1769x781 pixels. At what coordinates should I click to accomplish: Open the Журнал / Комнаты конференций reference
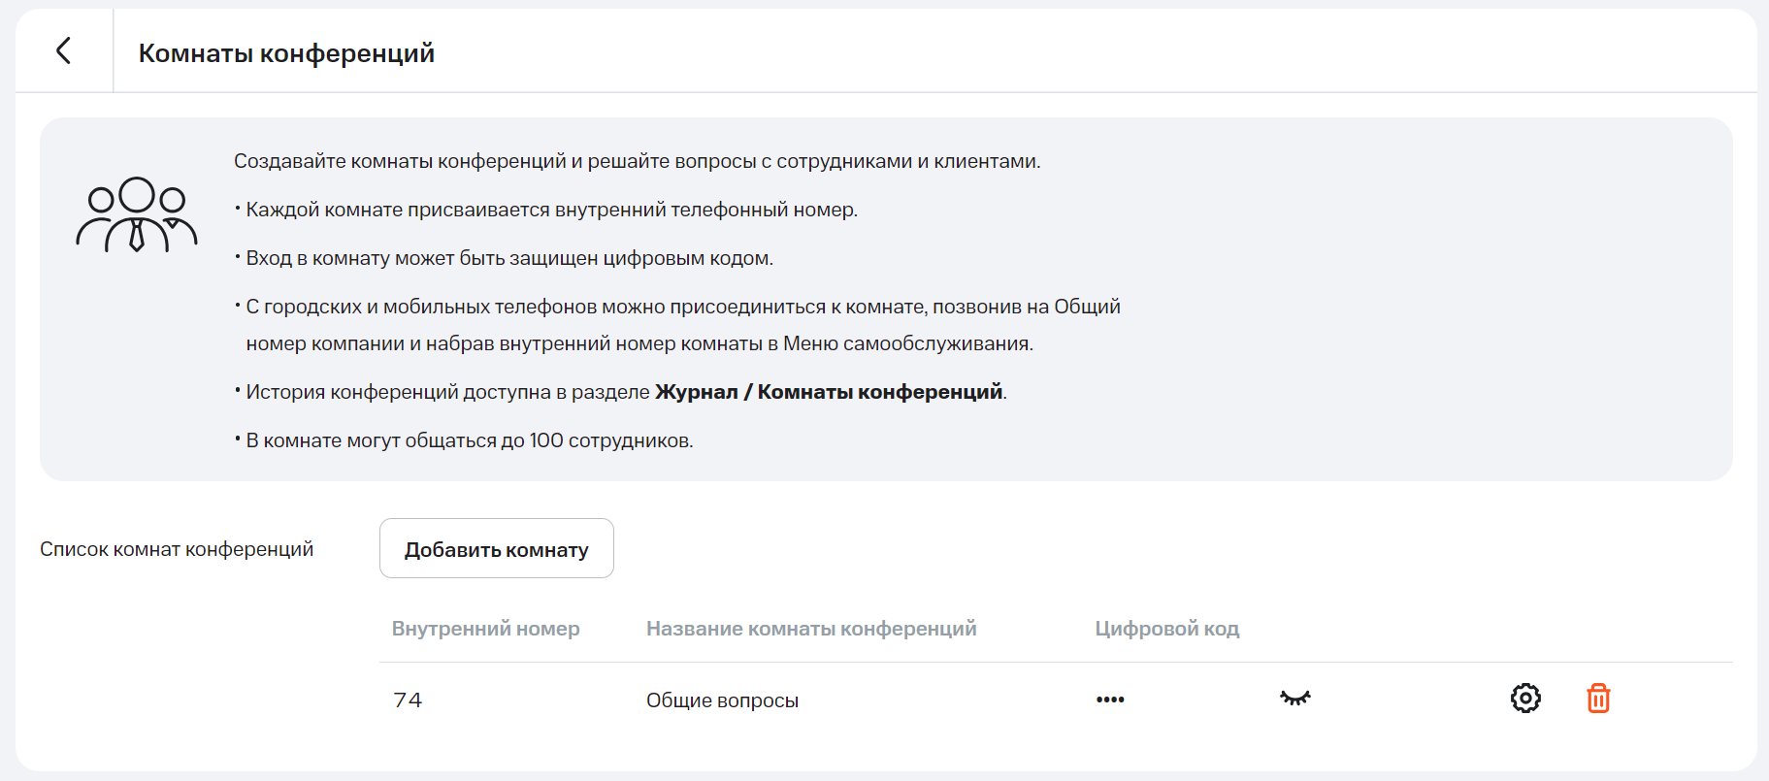point(829,392)
